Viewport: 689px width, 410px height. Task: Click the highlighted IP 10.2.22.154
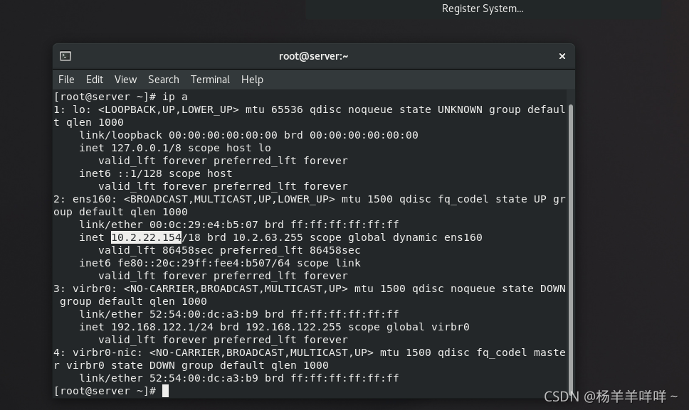pyautogui.click(x=146, y=237)
